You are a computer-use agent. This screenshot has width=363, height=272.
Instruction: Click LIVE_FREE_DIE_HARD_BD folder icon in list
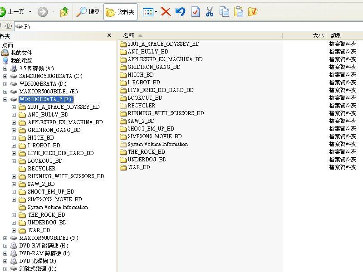(x=123, y=90)
